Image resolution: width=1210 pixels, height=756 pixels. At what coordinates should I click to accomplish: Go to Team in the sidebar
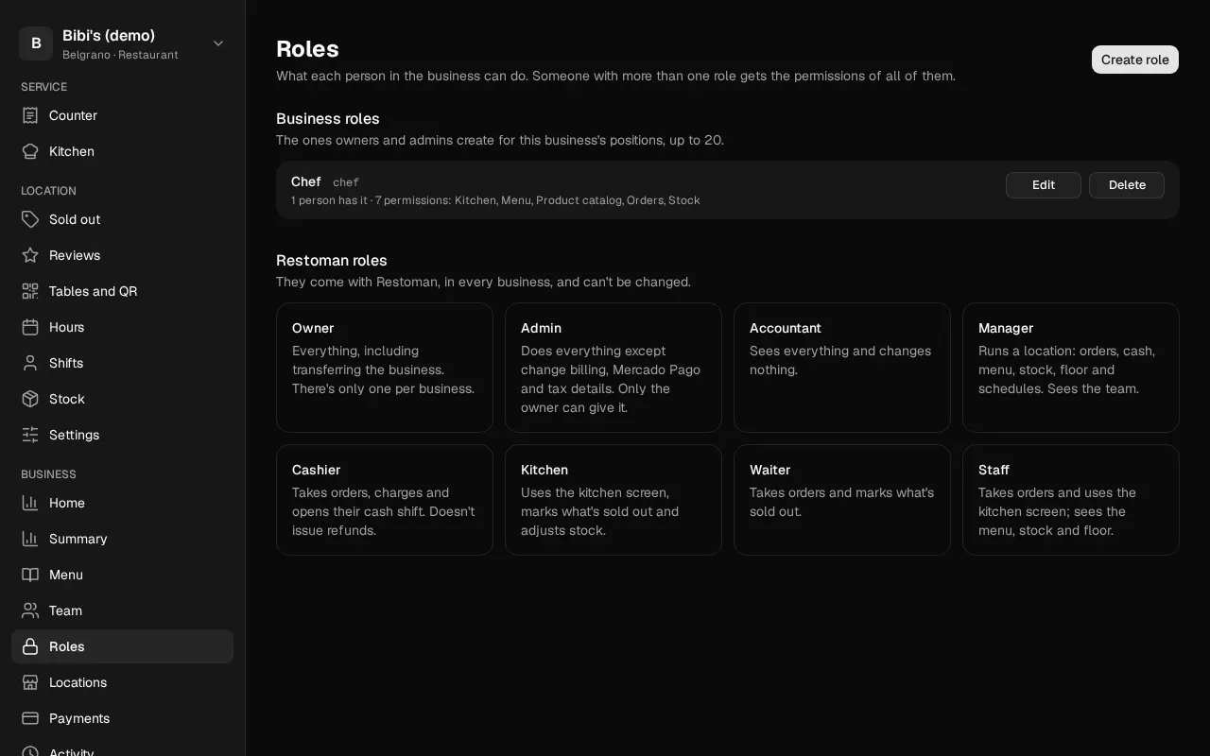[x=122, y=610]
